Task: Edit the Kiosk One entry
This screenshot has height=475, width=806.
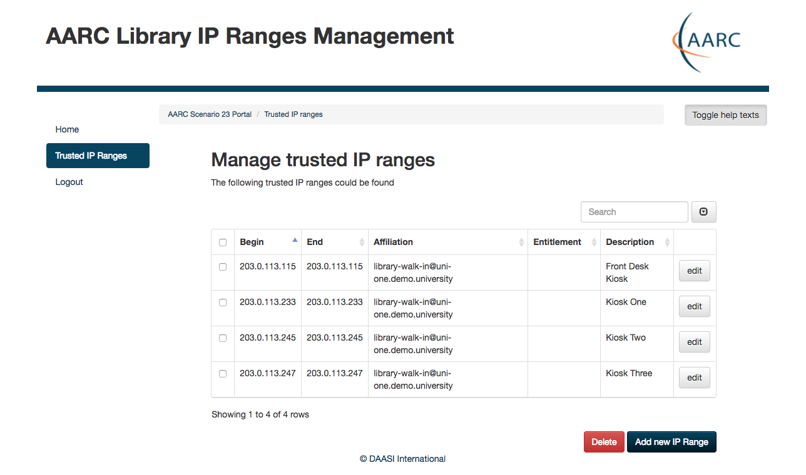Action: click(695, 307)
